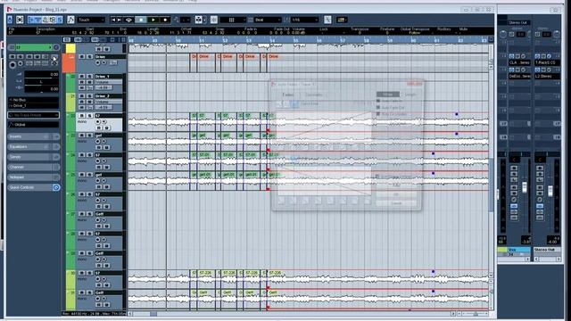The height and width of the screenshot is (321, 571).
Task: Click the inspector pan slider
Action: (41, 82)
